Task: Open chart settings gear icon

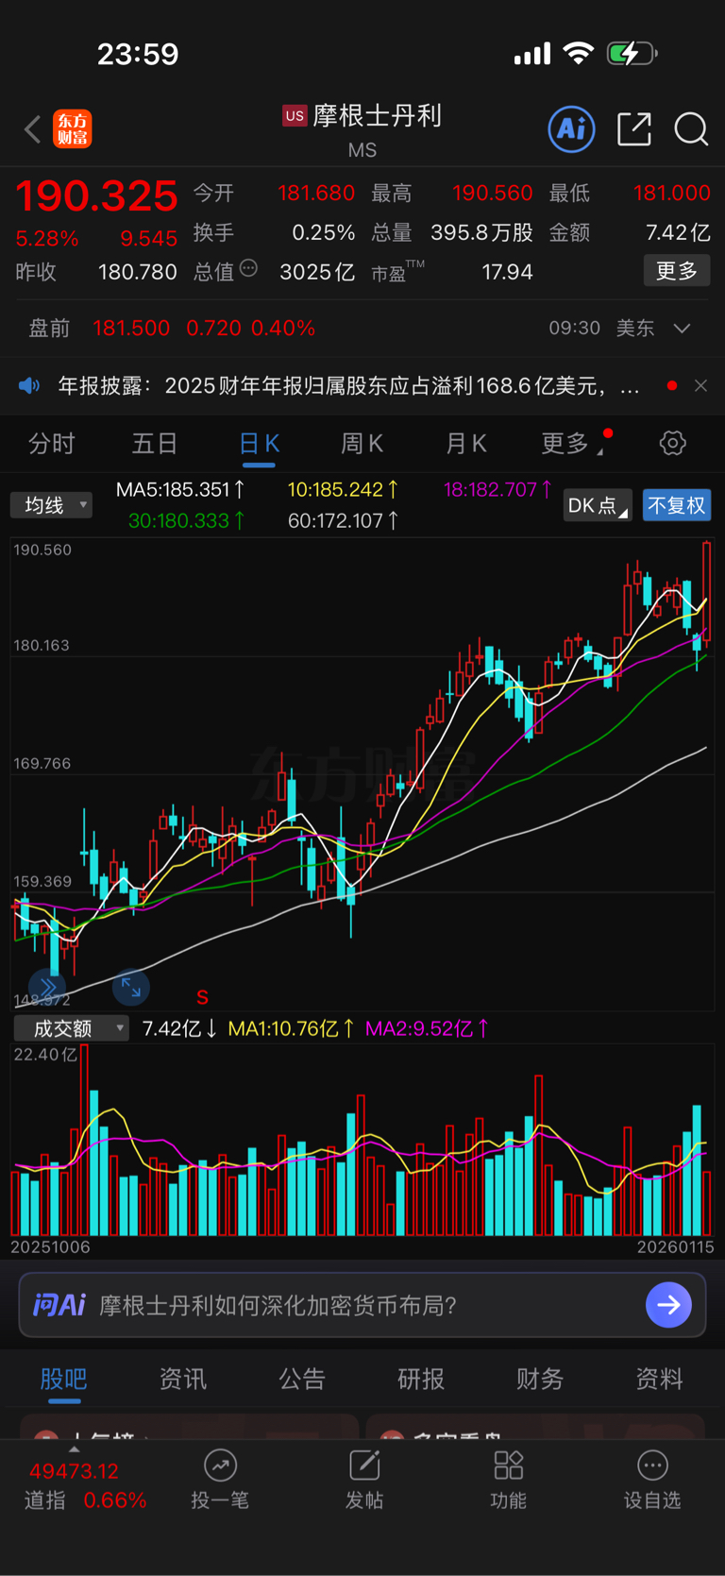Action: (x=672, y=443)
